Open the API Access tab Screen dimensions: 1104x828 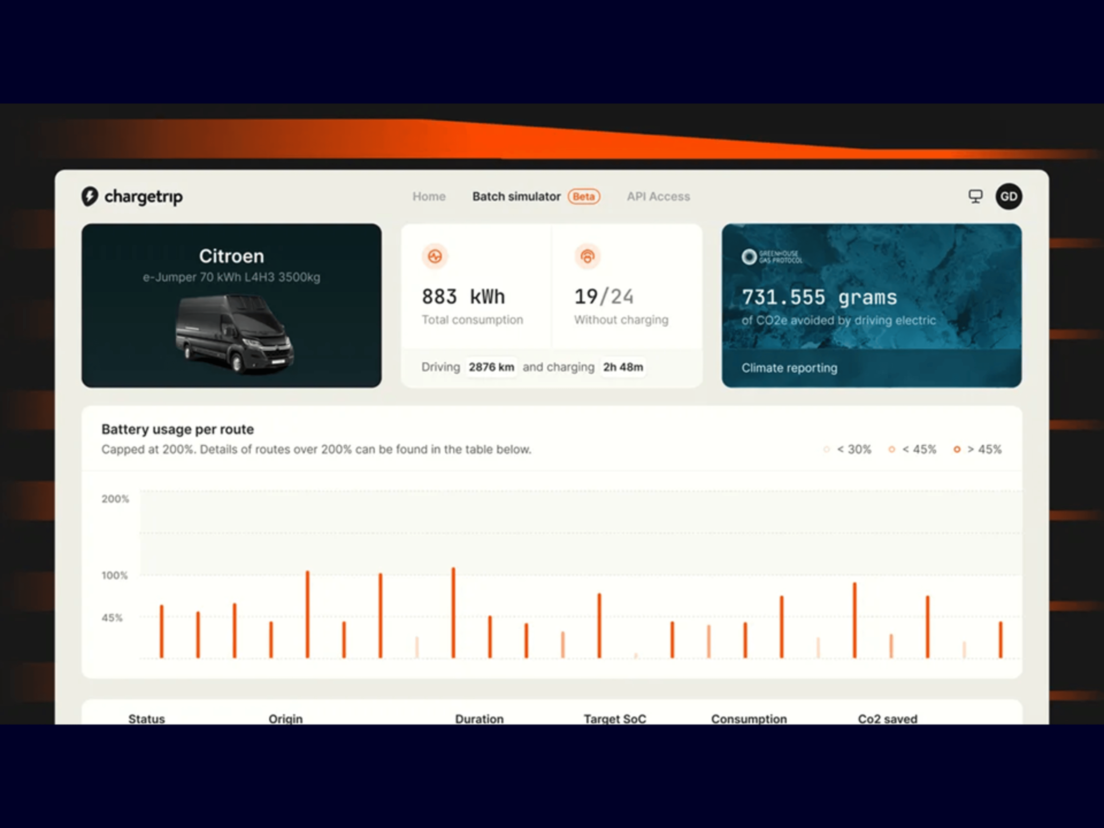[658, 197]
